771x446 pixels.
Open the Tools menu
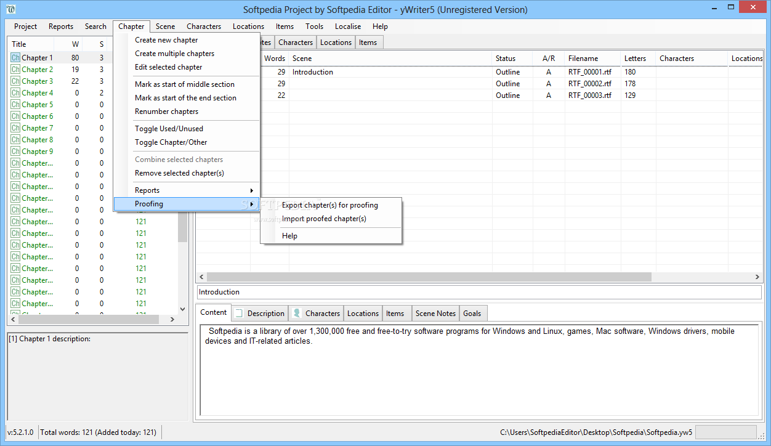pos(314,26)
